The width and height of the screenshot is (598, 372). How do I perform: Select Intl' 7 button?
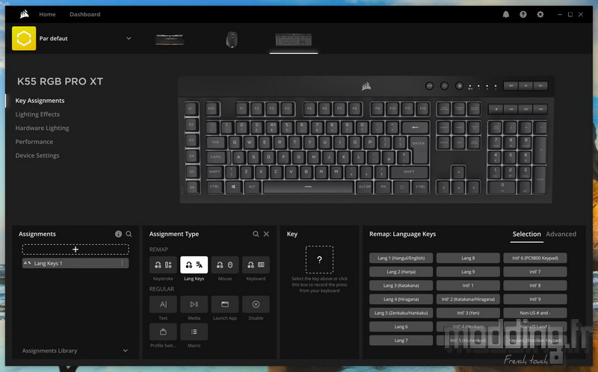click(x=535, y=272)
